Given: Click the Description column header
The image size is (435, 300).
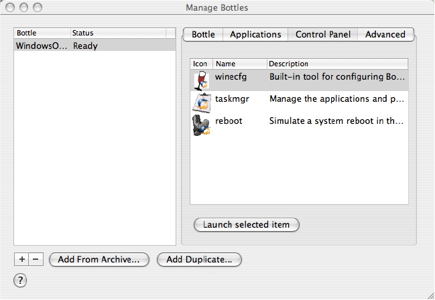Looking at the screenshot, I should (x=335, y=64).
